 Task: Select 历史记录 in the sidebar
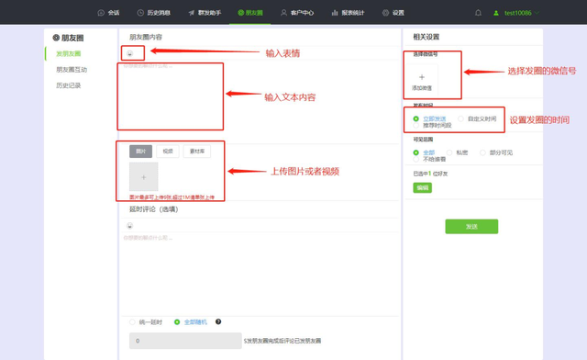point(69,85)
